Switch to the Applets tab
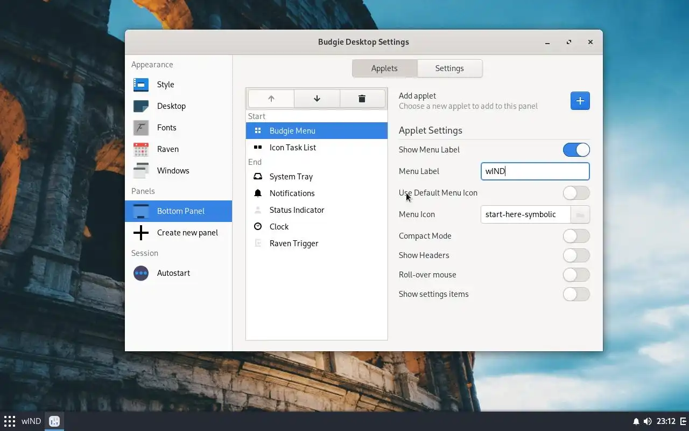 384,68
